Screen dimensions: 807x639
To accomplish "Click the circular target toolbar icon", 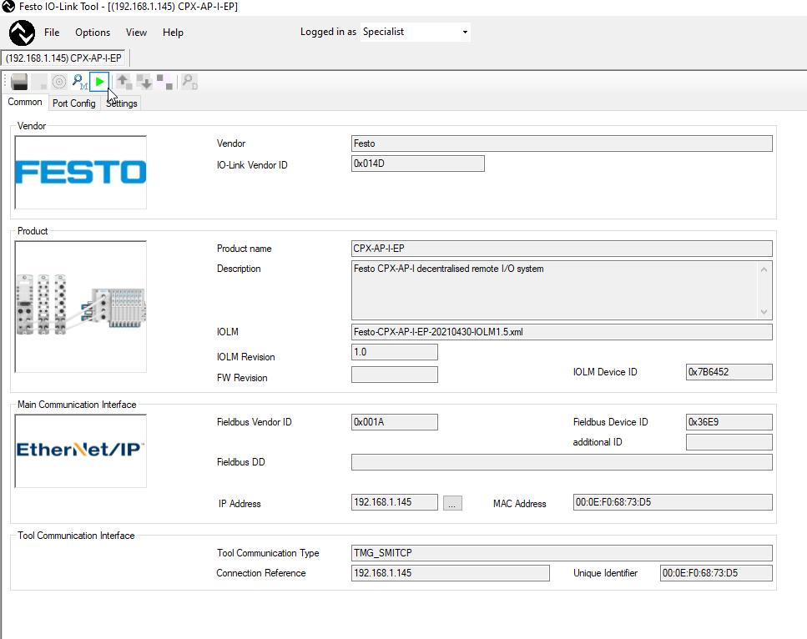I will click(x=59, y=82).
